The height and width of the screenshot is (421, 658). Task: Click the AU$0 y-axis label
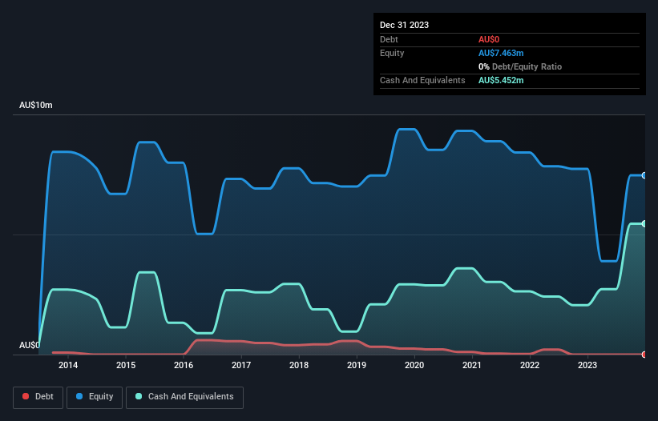pyautogui.click(x=30, y=345)
